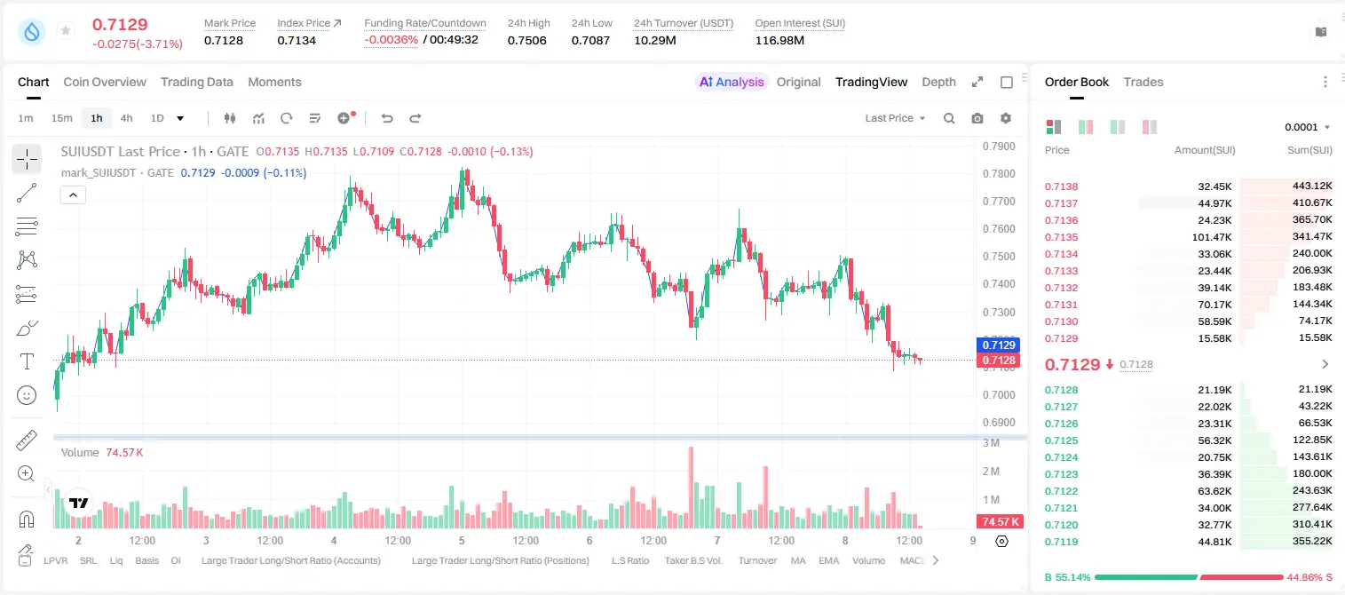Open chart settings gear icon

(1006, 118)
